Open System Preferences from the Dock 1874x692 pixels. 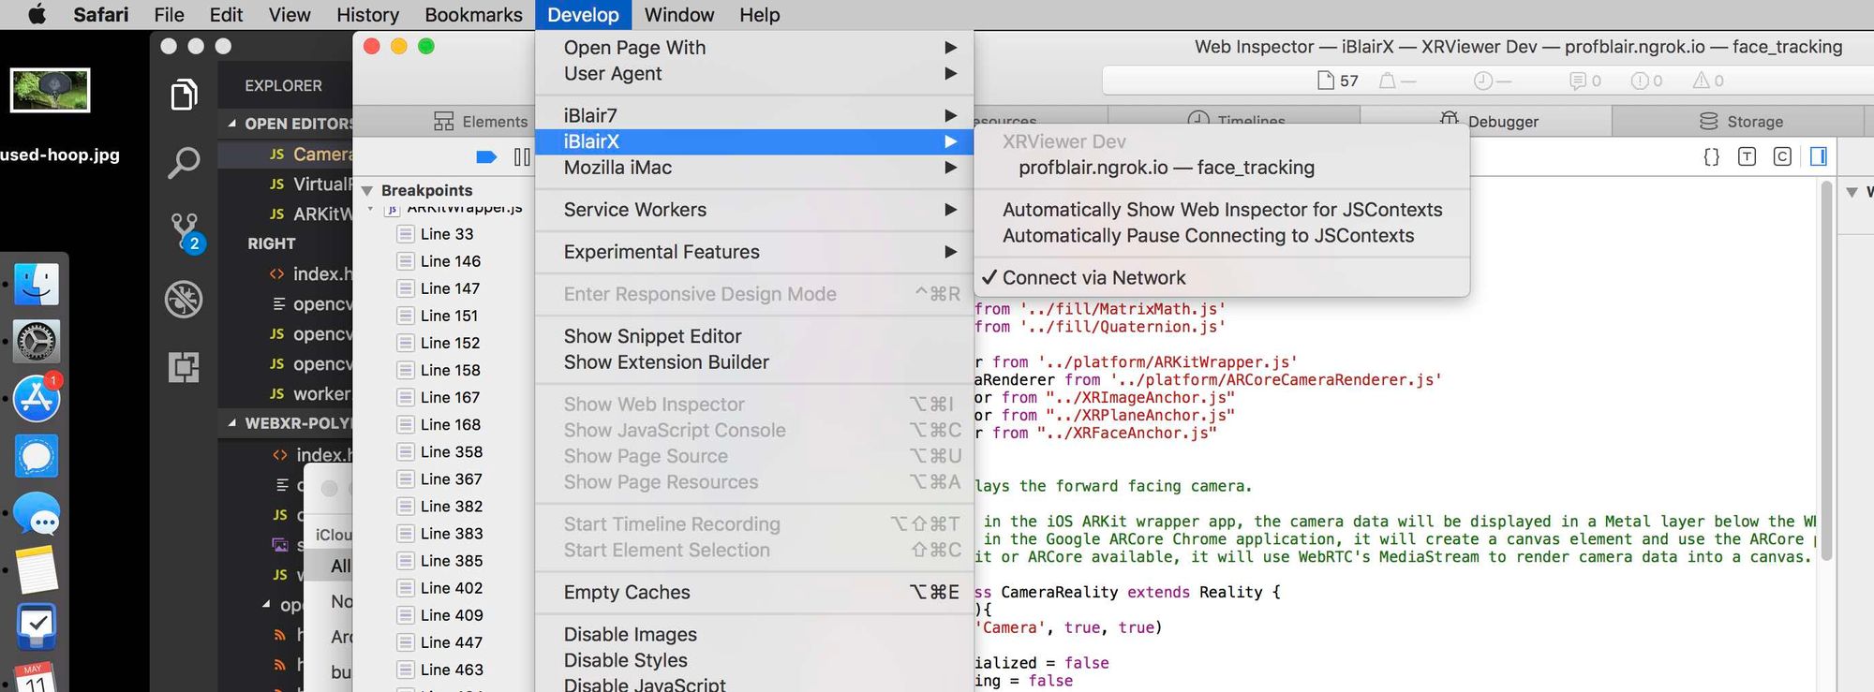[37, 341]
